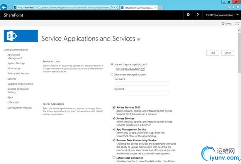The width and height of the screenshot is (241, 164).
Task: Click the browser Back arrow button
Action: [4, 7]
